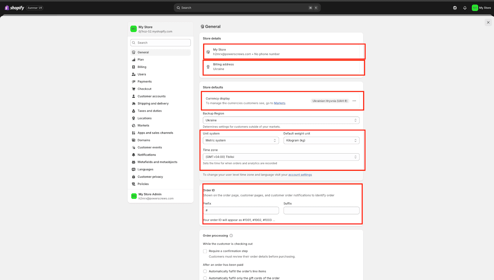Follow the Markets link in Currency display
This screenshot has height=280, width=494.
click(x=279, y=103)
